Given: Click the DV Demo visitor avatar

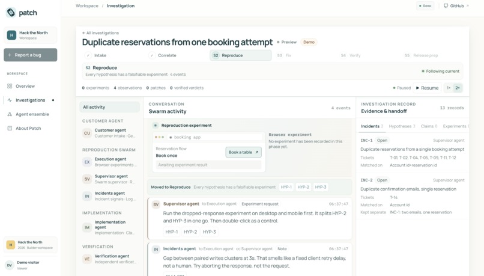Looking at the screenshot, I should 10,265.
